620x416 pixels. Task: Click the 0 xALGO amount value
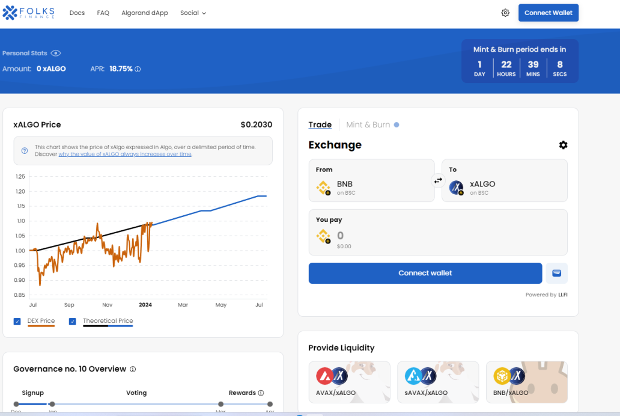tap(51, 69)
